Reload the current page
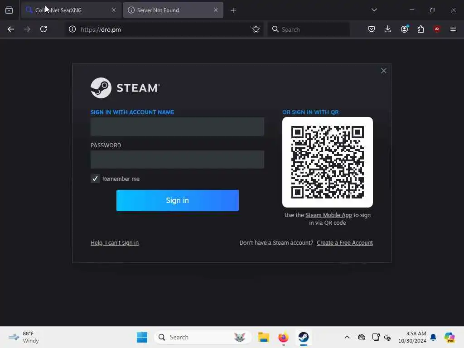 pos(43,29)
